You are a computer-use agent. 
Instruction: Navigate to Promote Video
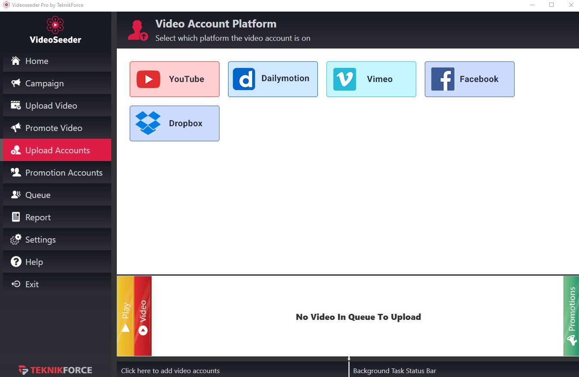tap(54, 128)
